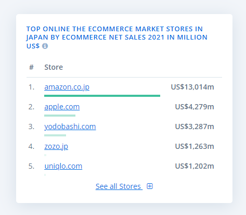Click the US$13,014m sales value
Screen dimensions: 246x215
(x=192, y=87)
